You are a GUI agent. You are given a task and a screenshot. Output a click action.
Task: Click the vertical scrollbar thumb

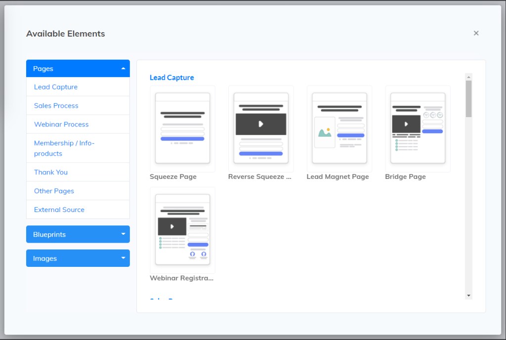coord(468,99)
